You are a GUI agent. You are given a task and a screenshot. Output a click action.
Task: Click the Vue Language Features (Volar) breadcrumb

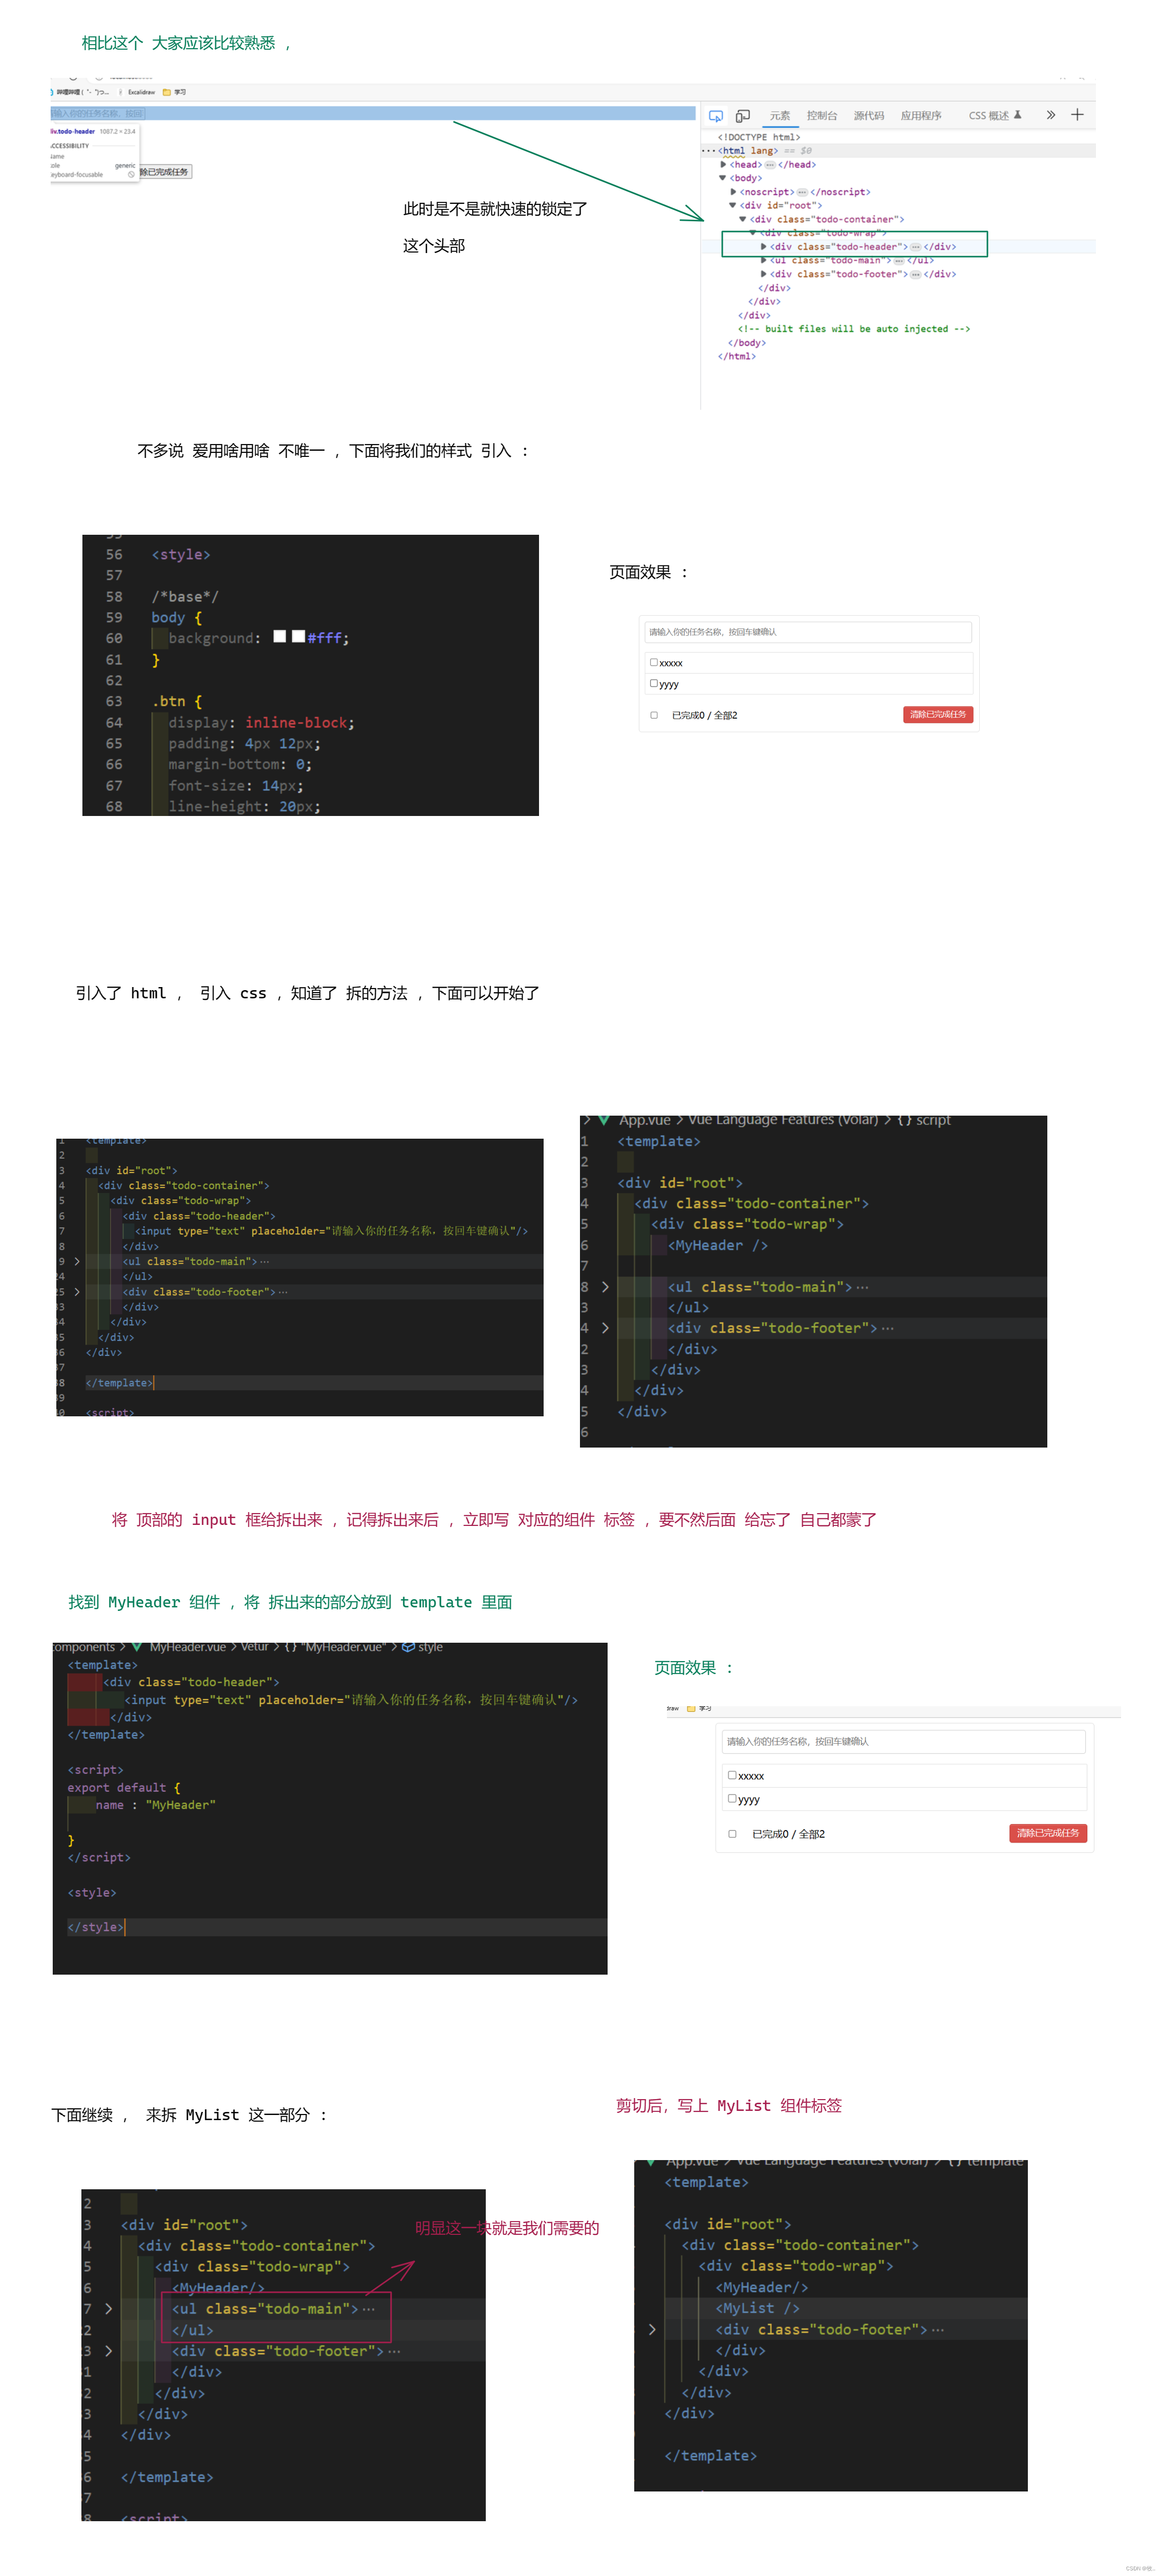[x=783, y=1120]
